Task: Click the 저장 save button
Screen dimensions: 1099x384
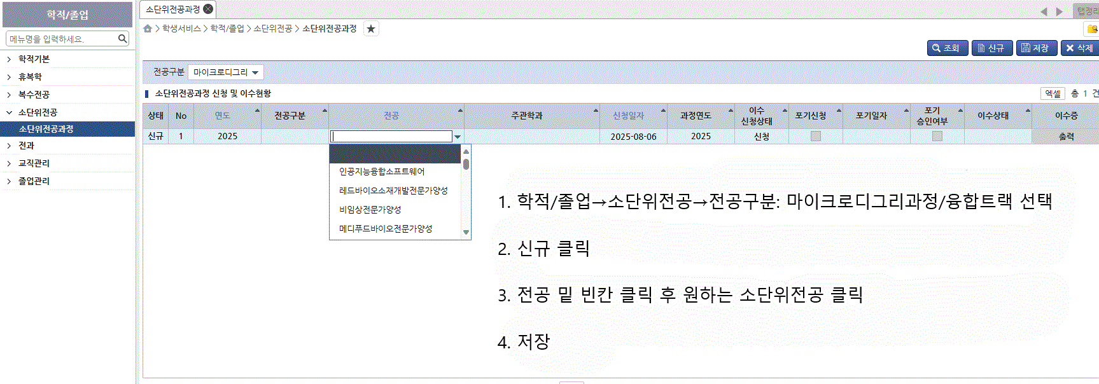Action: [x=1036, y=48]
